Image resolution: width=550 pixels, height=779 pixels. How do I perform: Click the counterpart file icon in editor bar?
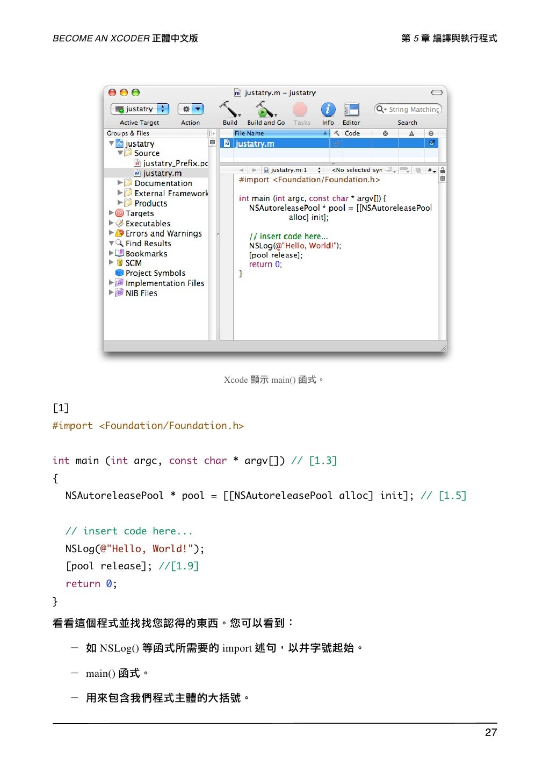point(418,170)
